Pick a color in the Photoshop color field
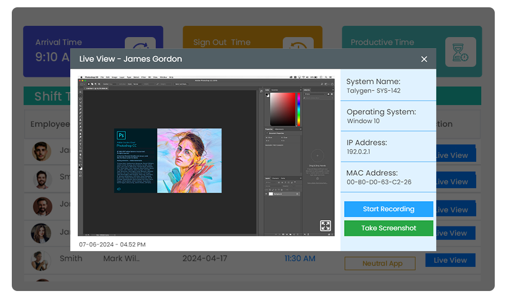Image resolution: width=506 pixels, height=300 pixels. coord(283,109)
